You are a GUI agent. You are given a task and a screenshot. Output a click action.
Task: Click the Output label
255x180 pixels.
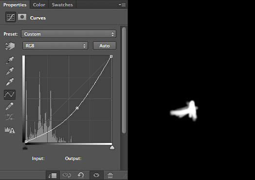click(x=73, y=159)
